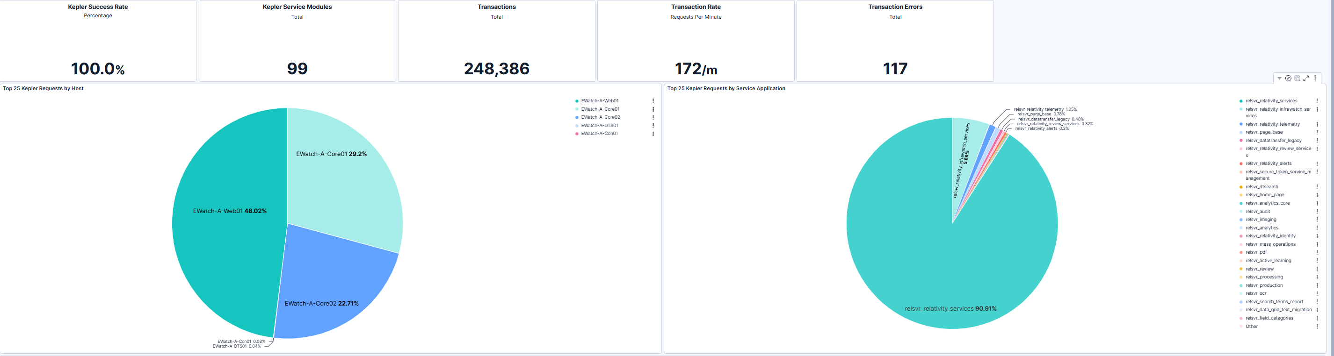The height and width of the screenshot is (356, 1334).
Task: Open options menu beside relsvr_dtsearch legend
Action: tap(1317, 187)
